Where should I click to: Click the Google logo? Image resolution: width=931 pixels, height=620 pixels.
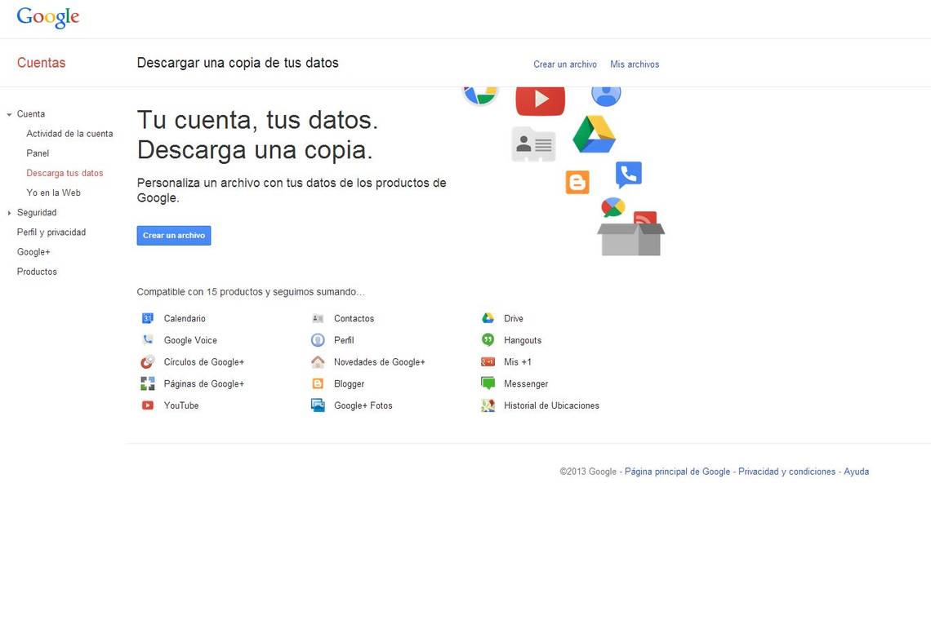click(48, 17)
